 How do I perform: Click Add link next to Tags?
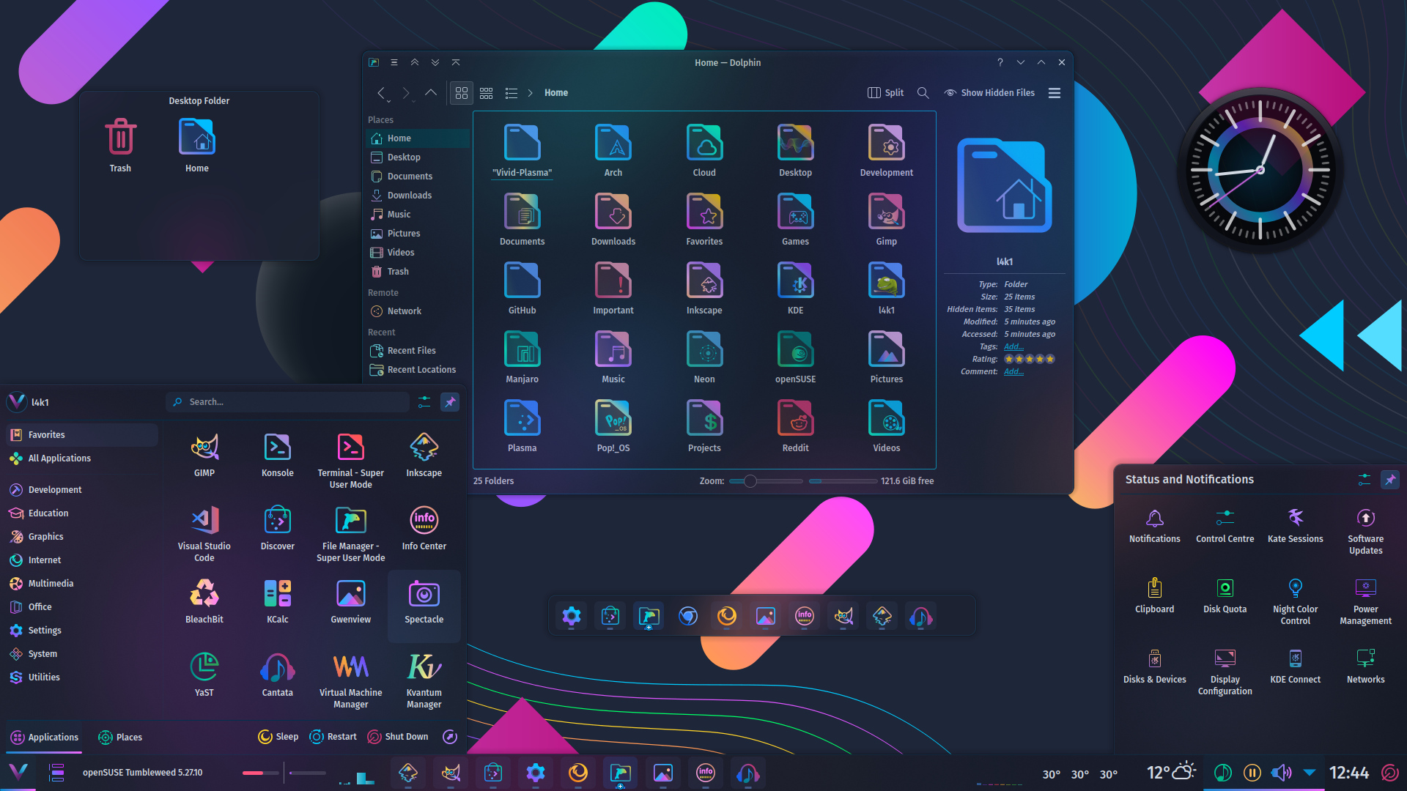click(x=1013, y=346)
